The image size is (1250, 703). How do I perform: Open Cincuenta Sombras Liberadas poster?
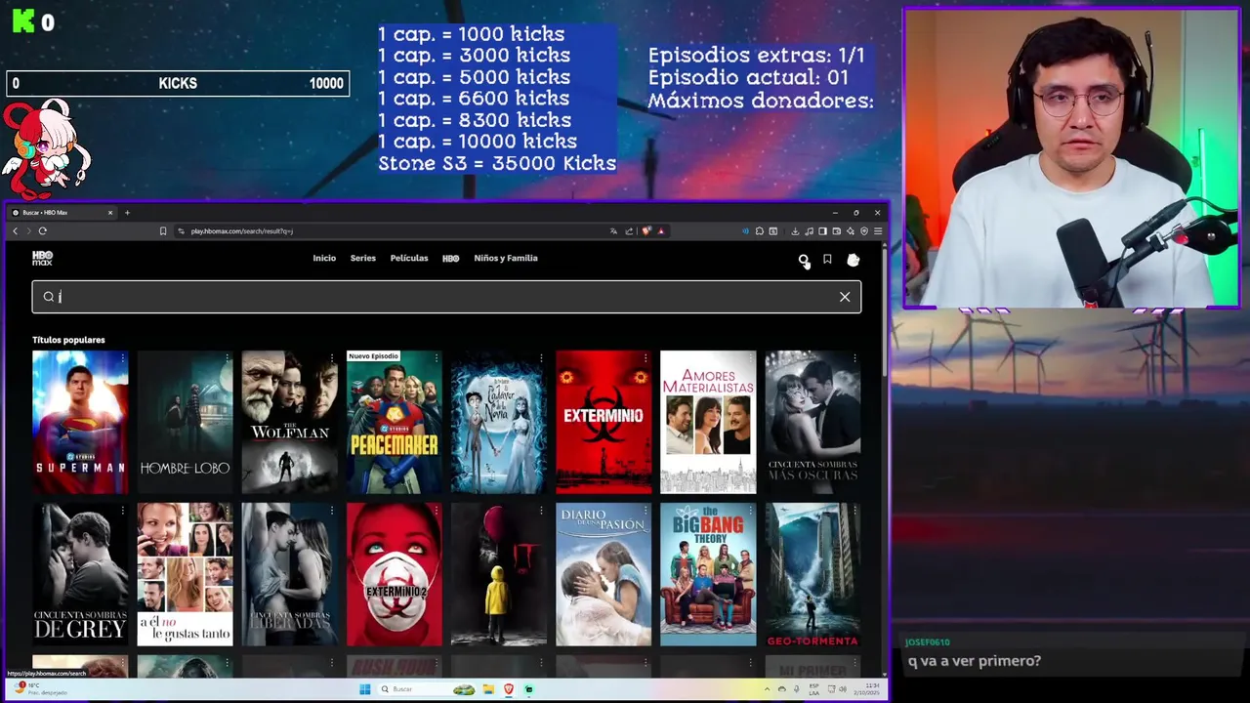click(289, 574)
